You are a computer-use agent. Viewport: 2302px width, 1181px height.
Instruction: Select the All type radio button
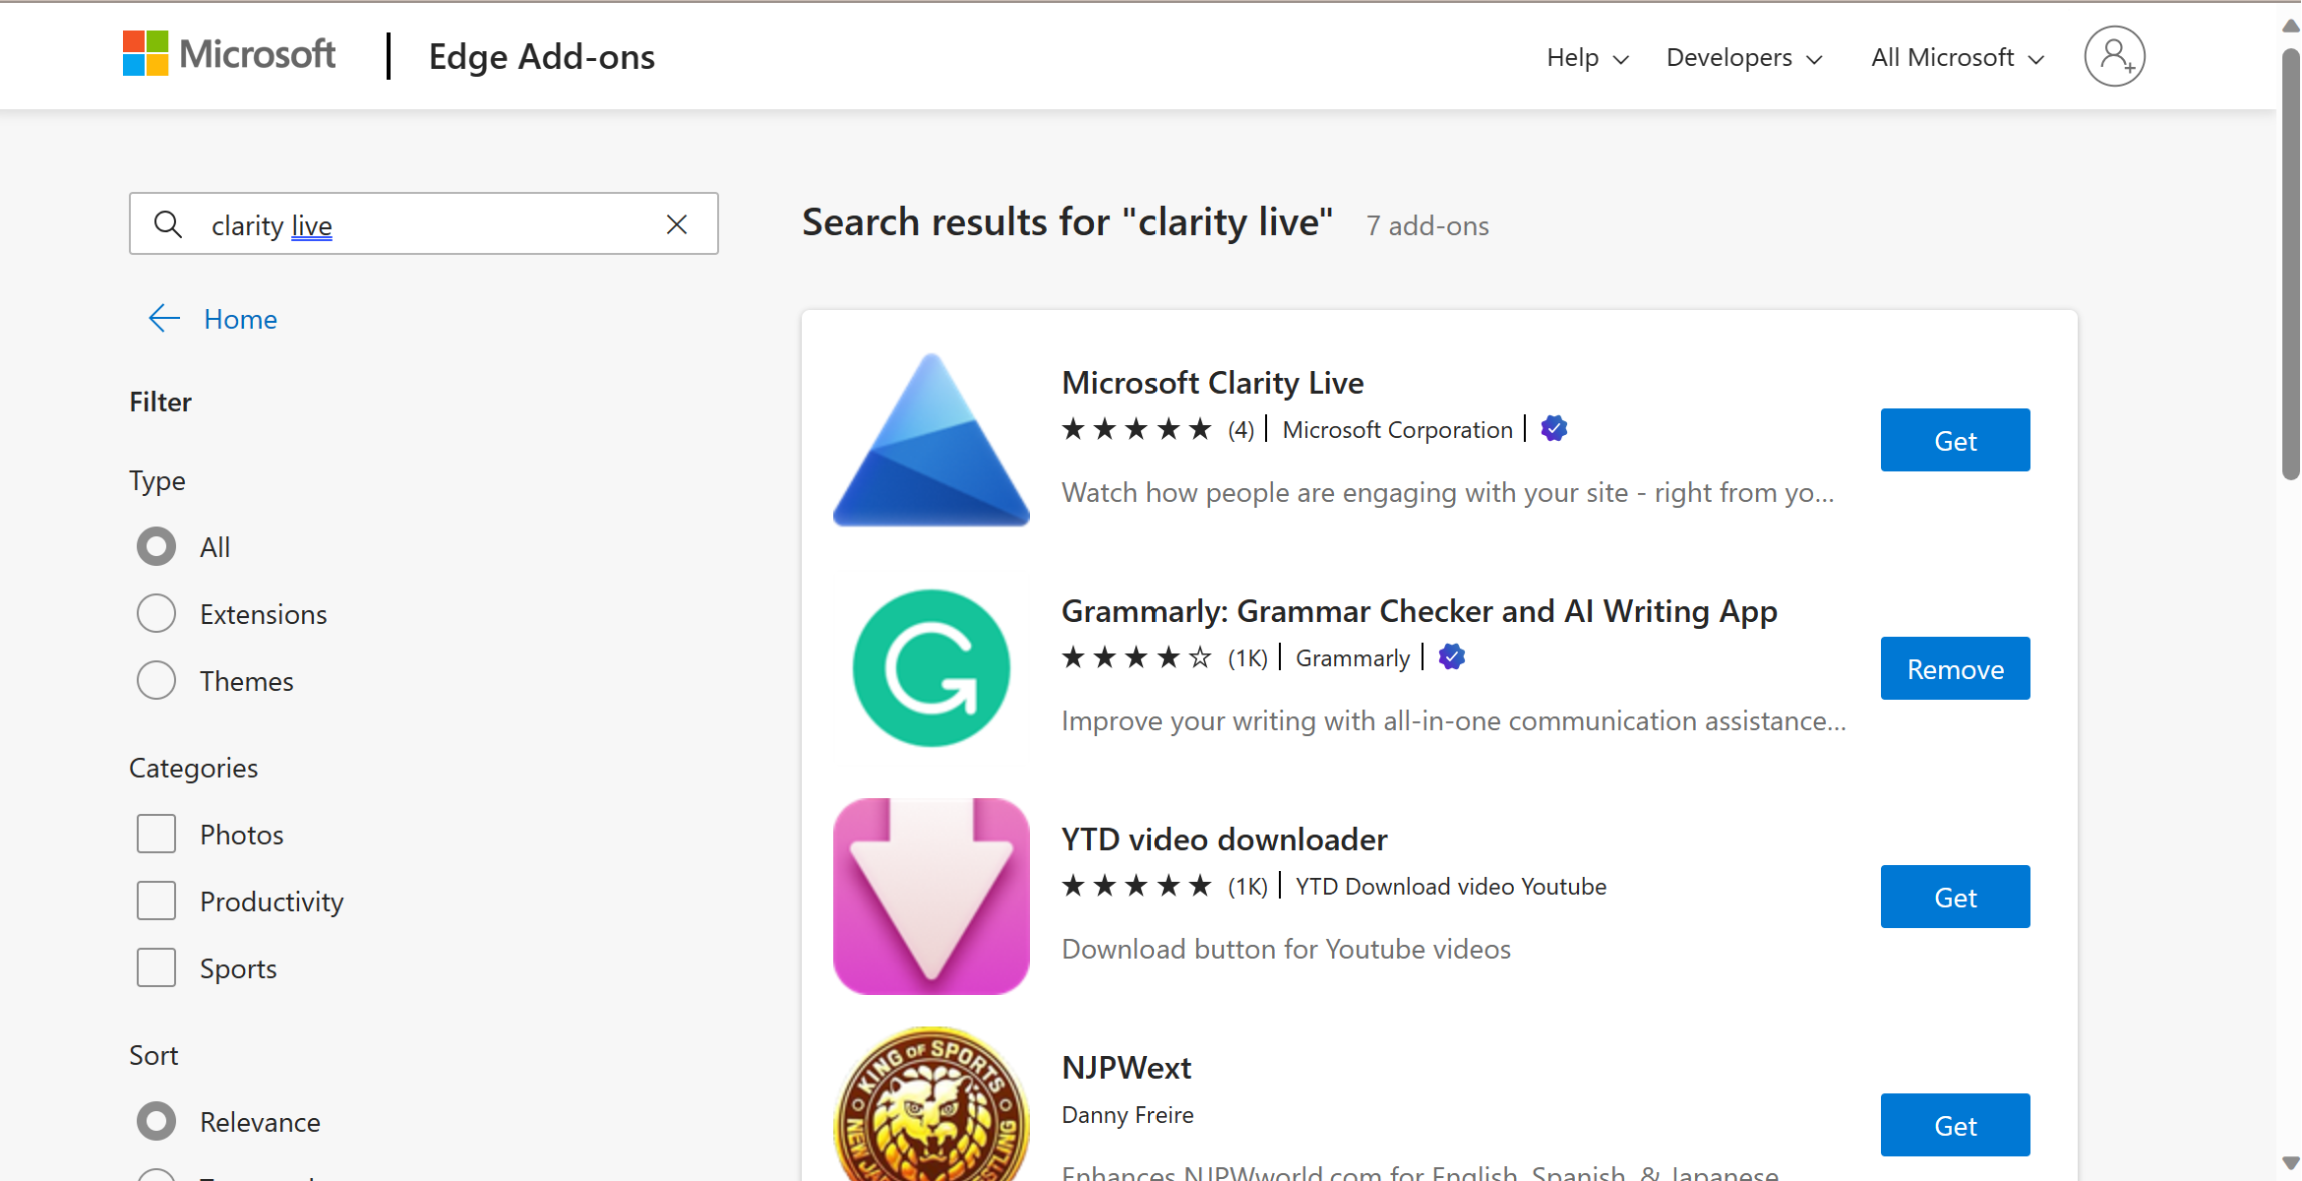click(156, 545)
